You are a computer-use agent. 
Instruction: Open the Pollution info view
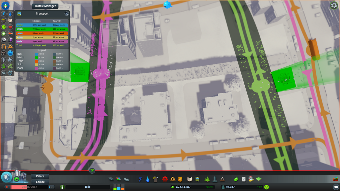coord(10,40)
